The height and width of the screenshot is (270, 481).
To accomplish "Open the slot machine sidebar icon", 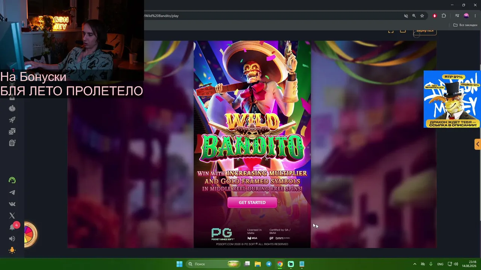I will coord(12,143).
